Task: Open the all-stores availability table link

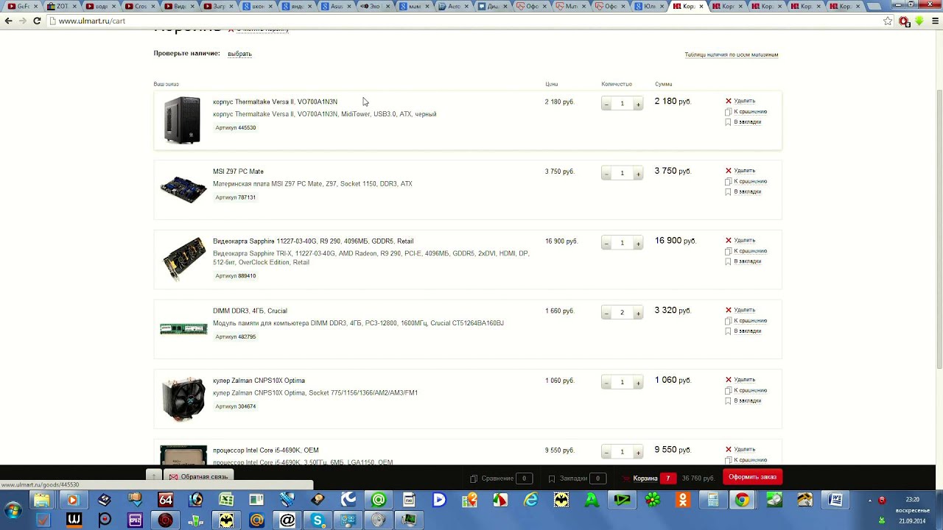Action: click(731, 54)
